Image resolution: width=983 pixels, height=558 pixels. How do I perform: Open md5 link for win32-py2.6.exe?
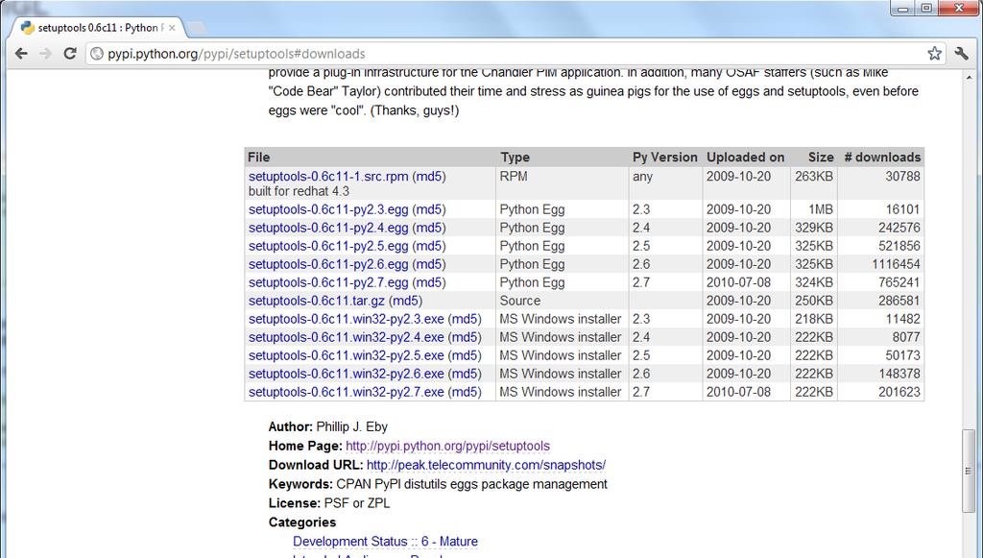pyautogui.click(x=465, y=373)
